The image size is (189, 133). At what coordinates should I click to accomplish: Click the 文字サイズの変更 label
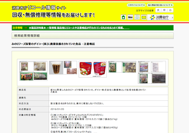(x=145, y=11)
